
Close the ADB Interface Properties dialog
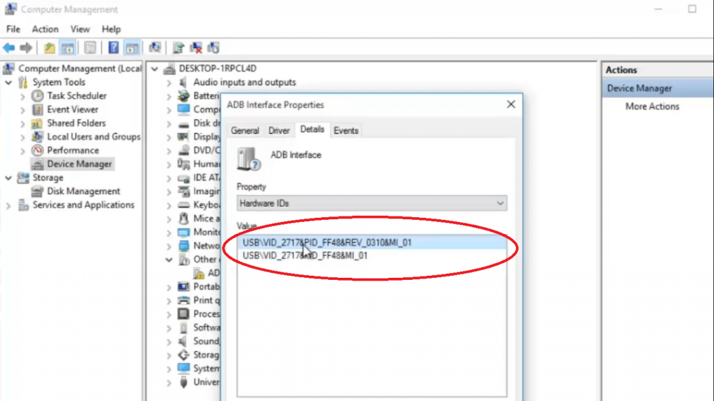click(x=511, y=104)
